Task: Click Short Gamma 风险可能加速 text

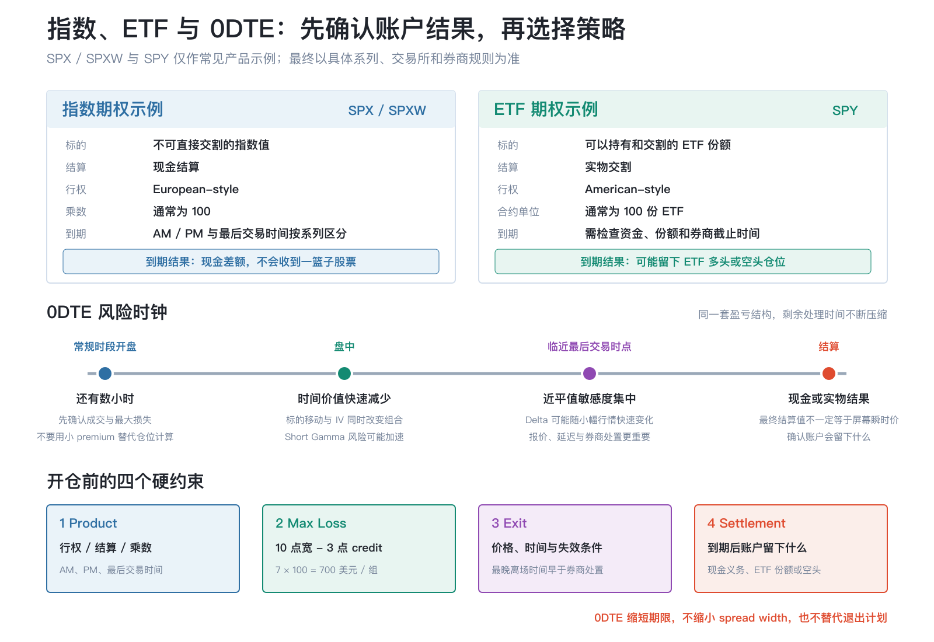Action: (x=344, y=437)
